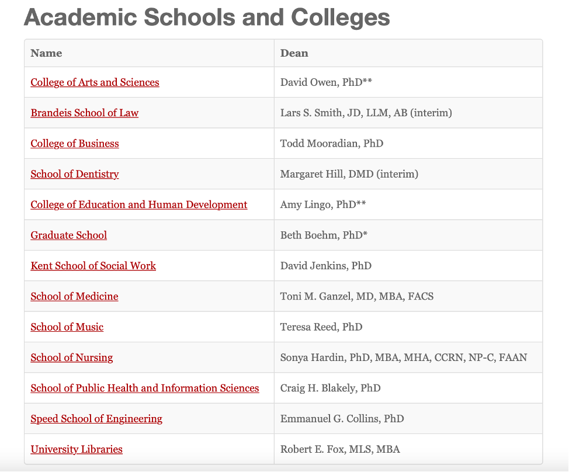Image resolution: width=569 pixels, height=472 pixels.
Task: Click the Brandeis School of Law link
Action: click(84, 113)
